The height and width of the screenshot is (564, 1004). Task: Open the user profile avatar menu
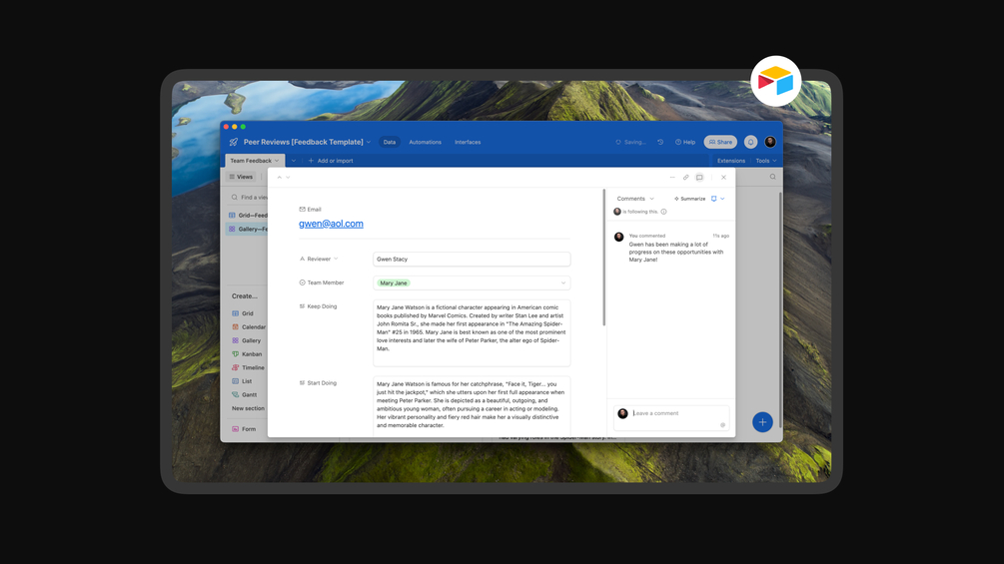(x=770, y=142)
